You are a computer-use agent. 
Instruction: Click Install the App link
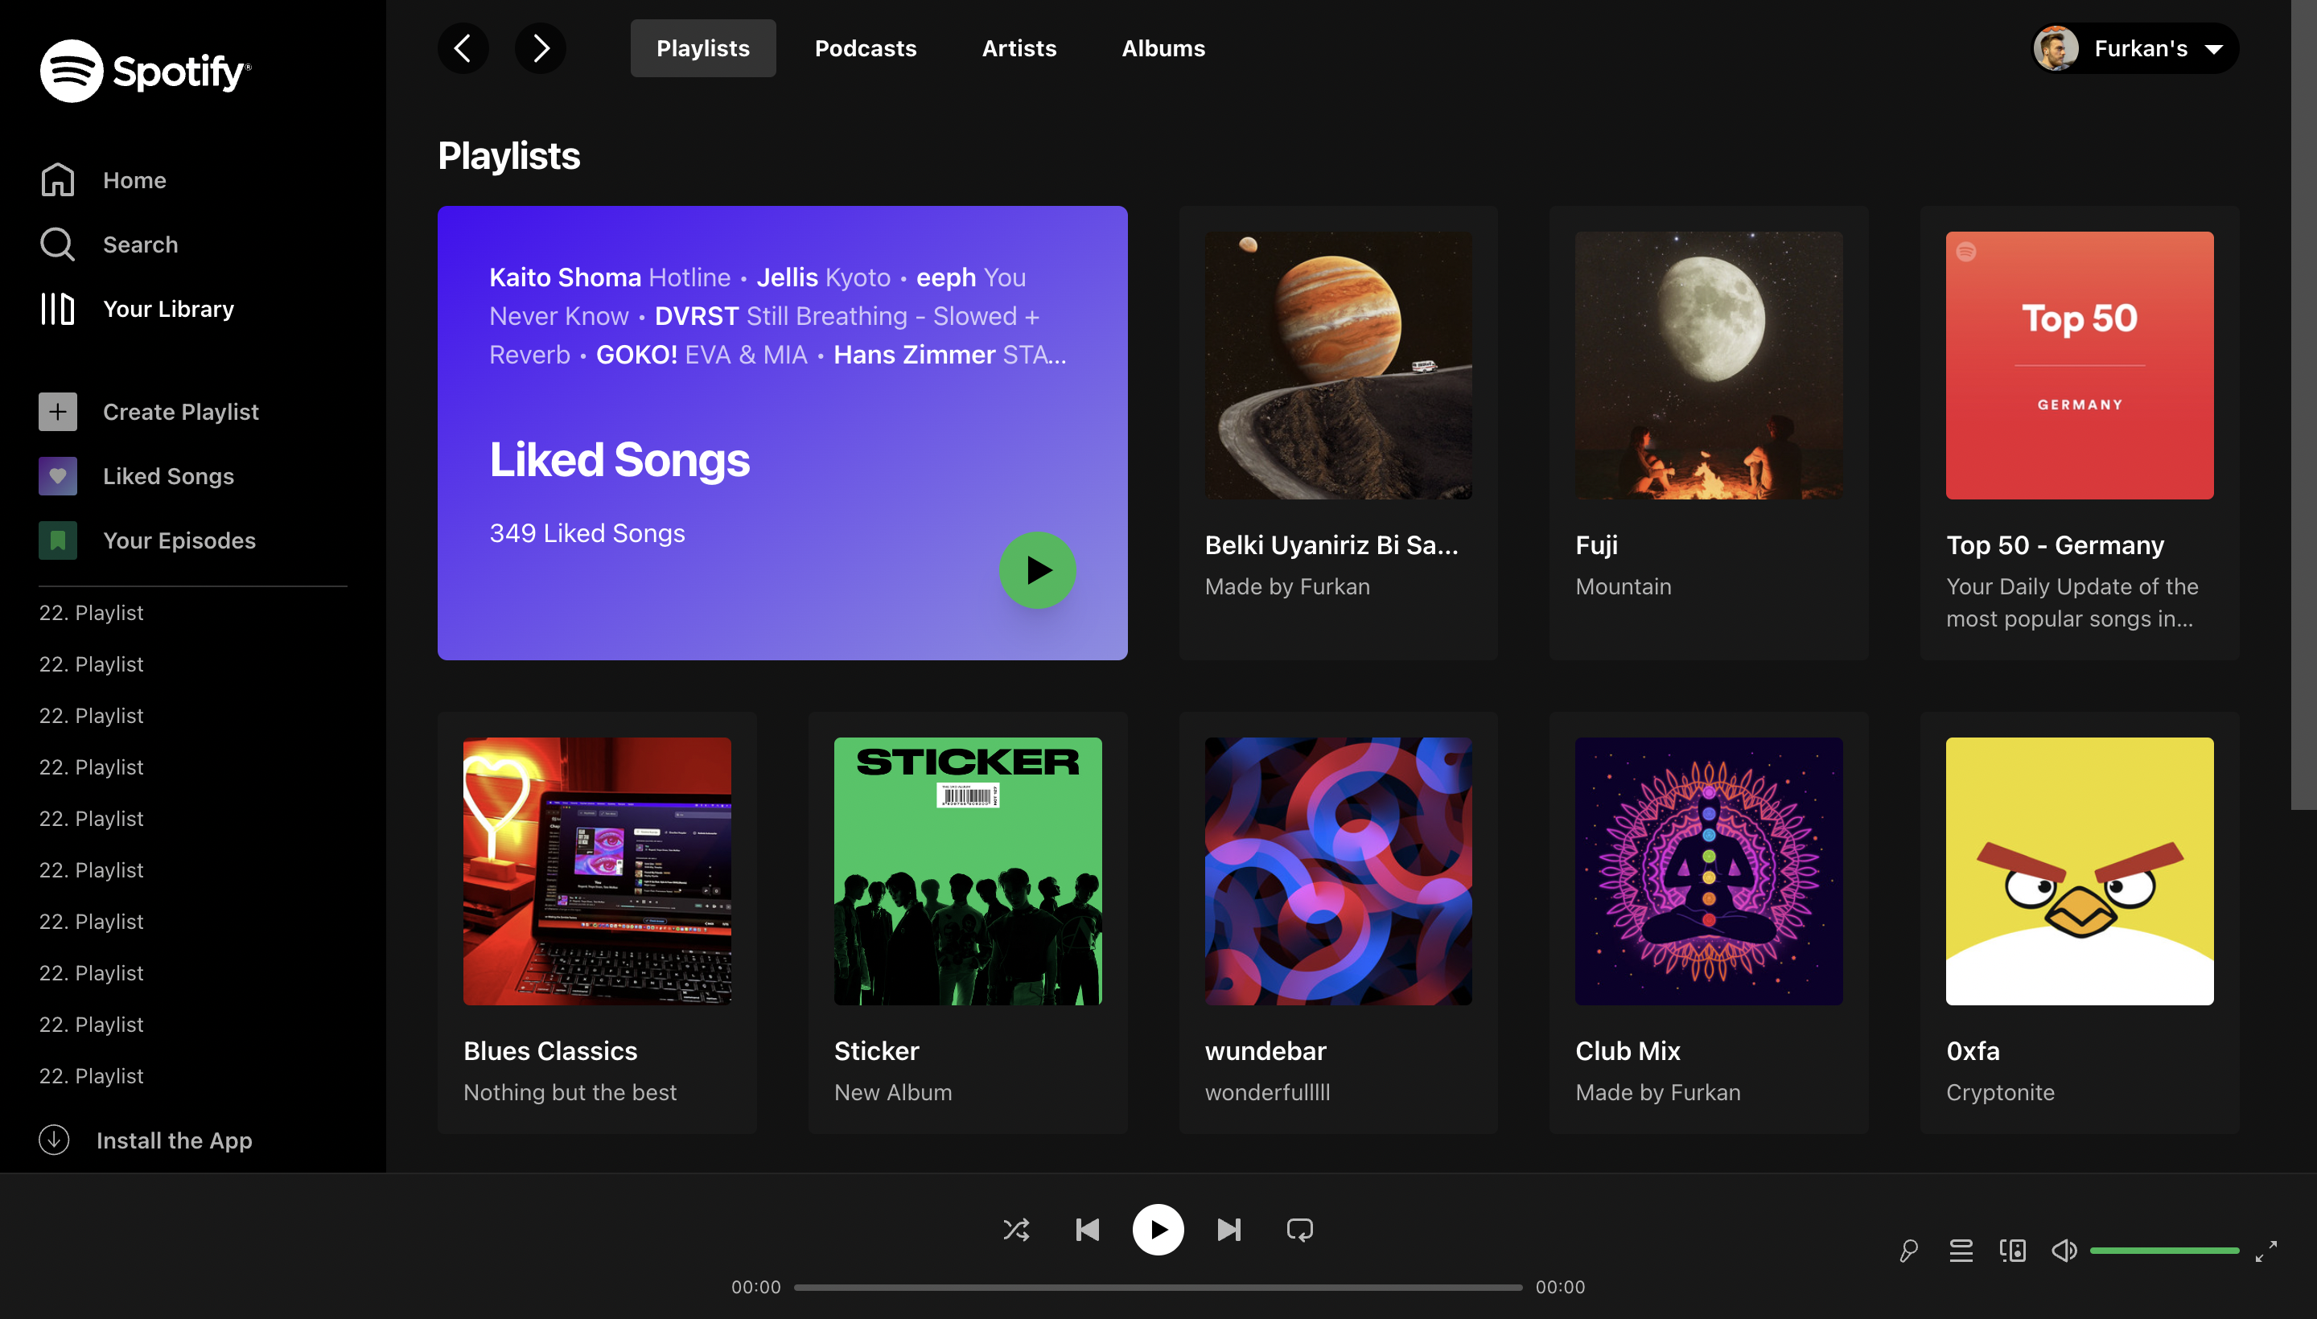(173, 1140)
